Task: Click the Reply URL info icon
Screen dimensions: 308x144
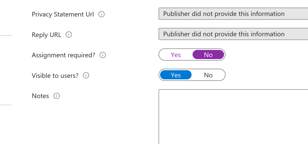Action: click(x=69, y=35)
